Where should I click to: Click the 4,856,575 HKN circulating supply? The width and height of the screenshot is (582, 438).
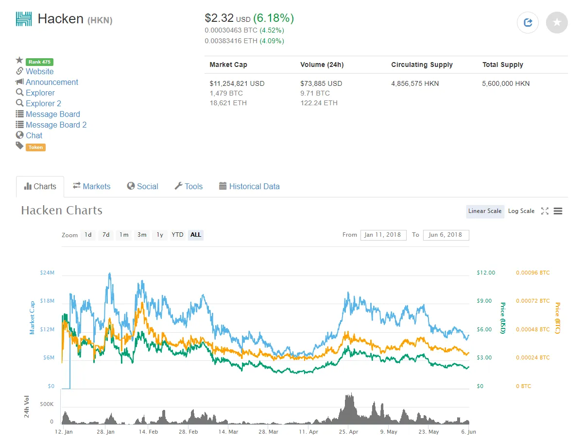[x=415, y=83]
